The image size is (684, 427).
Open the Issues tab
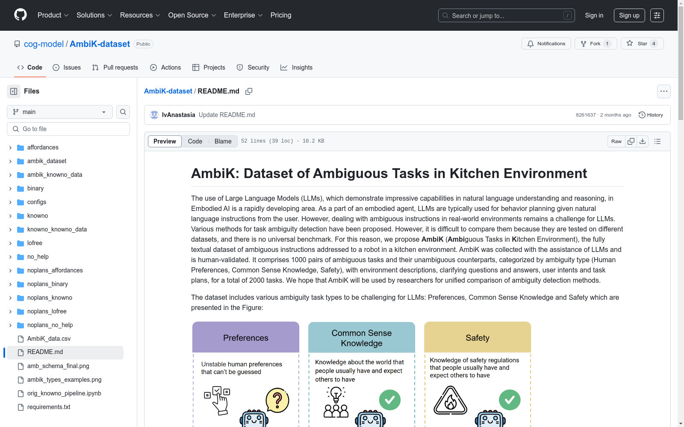67,67
